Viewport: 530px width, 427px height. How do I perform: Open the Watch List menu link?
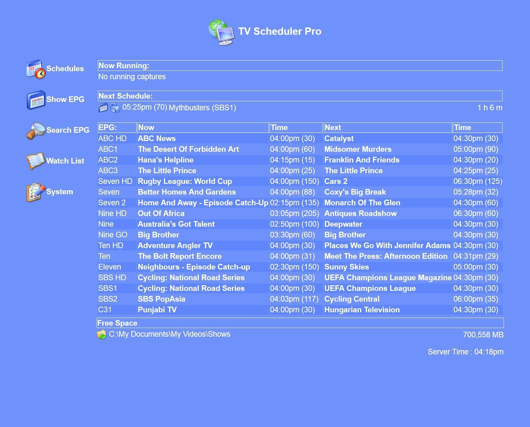pyautogui.click(x=65, y=161)
